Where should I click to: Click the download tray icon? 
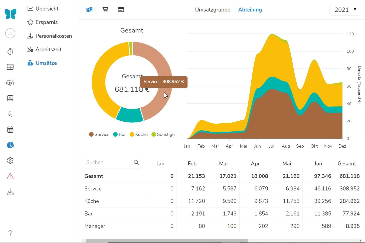pyautogui.click(x=10, y=192)
